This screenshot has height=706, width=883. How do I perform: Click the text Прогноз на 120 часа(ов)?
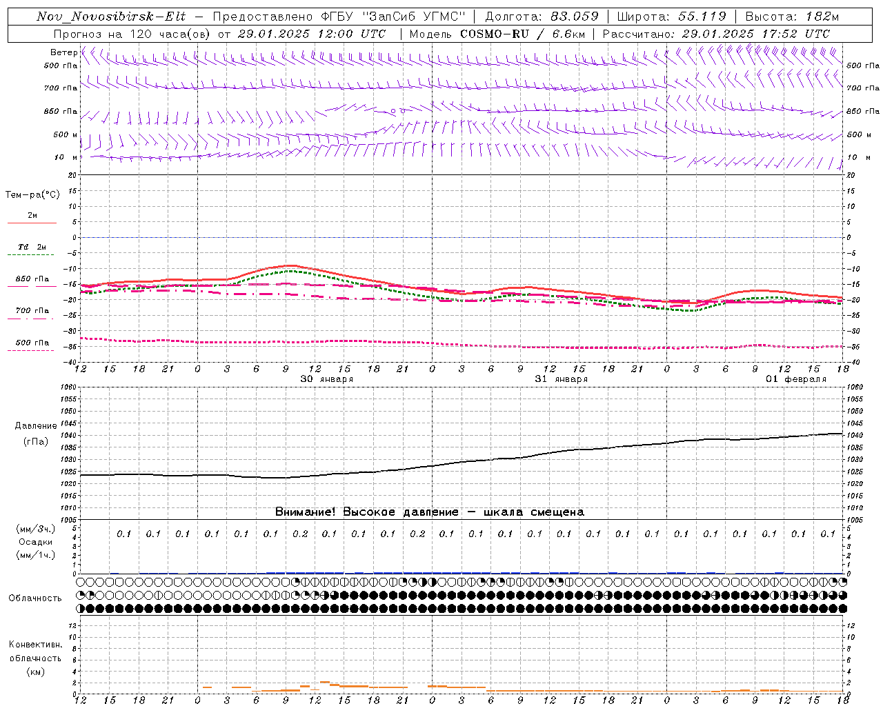tap(132, 34)
